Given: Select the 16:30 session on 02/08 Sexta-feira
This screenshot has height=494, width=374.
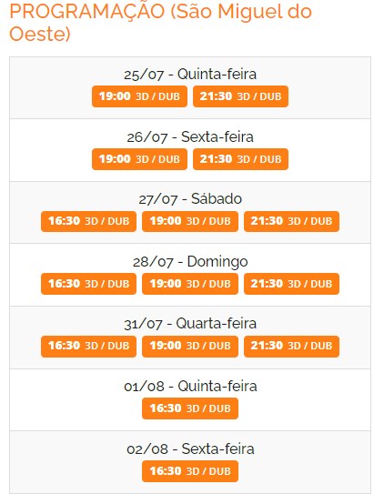Looking at the screenshot, I should pos(190,471).
